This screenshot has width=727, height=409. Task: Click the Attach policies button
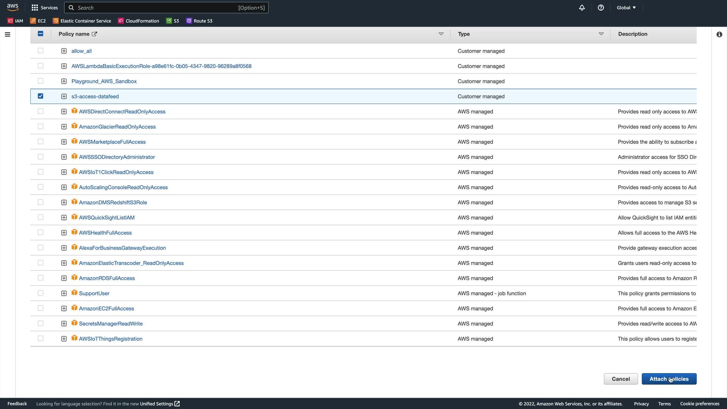pos(669,379)
